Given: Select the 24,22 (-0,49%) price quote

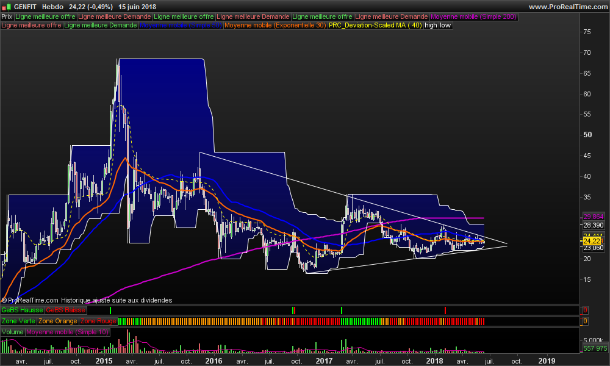Looking at the screenshot, I should coord(91,7).
